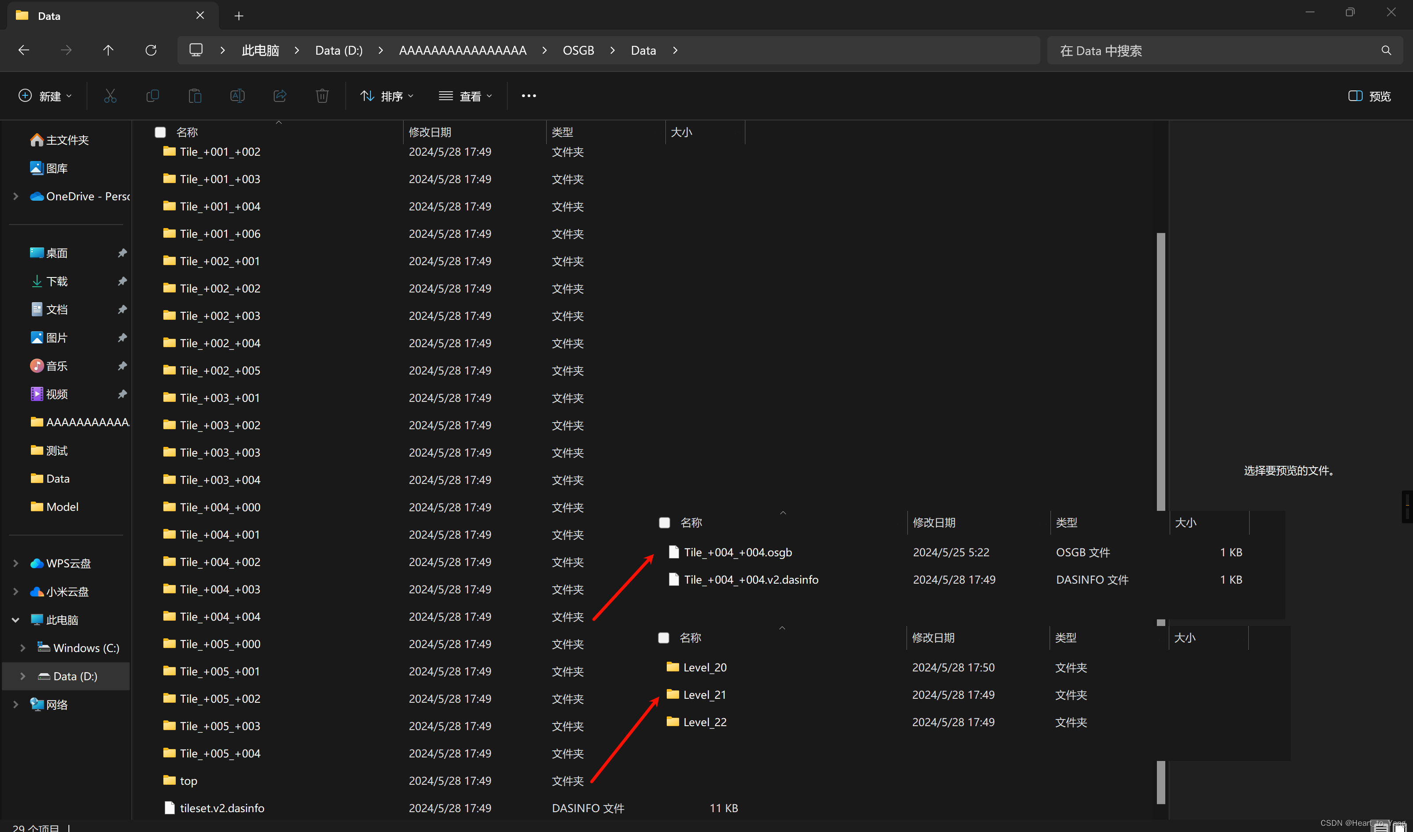Share files via the share icon
Screen dimensions: 1413x832
coord(280,95)
